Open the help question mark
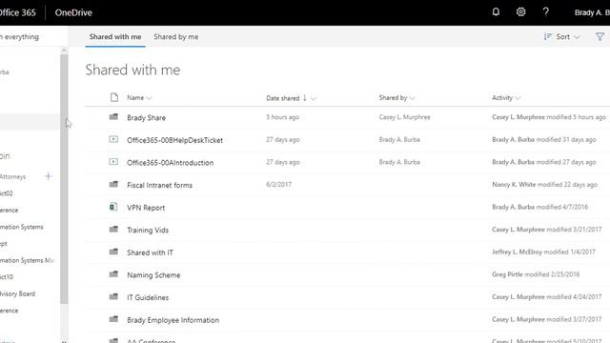This screenshot has height=343, width=610. coord(546,12)
